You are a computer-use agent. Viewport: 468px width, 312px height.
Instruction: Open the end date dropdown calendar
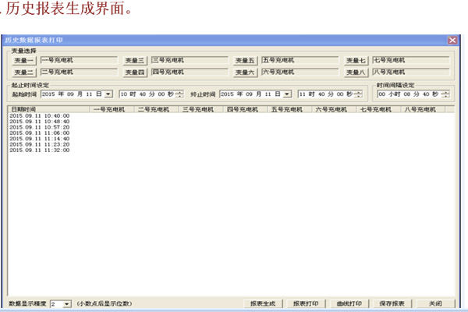point(288,94)
